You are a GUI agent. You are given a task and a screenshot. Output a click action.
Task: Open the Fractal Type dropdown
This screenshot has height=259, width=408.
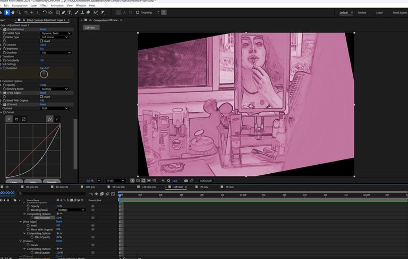[56, 33]
